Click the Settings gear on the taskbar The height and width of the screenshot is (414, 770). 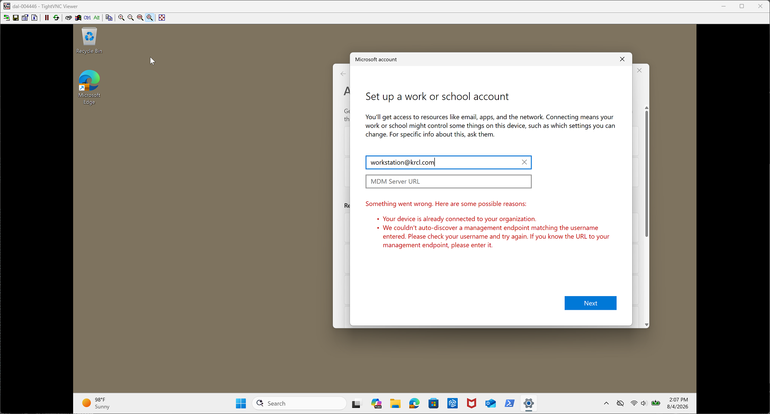click(528, 403)
